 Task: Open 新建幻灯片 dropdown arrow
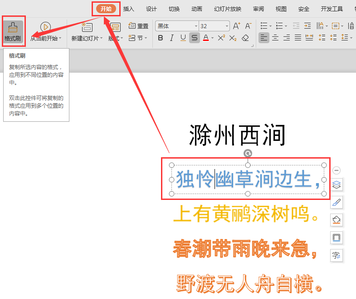[x=101, y=38]
